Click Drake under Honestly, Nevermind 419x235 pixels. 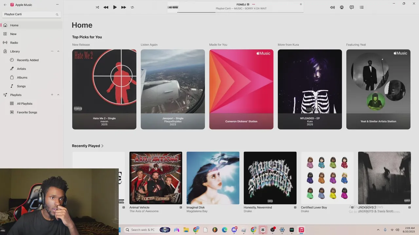[248, 211]
